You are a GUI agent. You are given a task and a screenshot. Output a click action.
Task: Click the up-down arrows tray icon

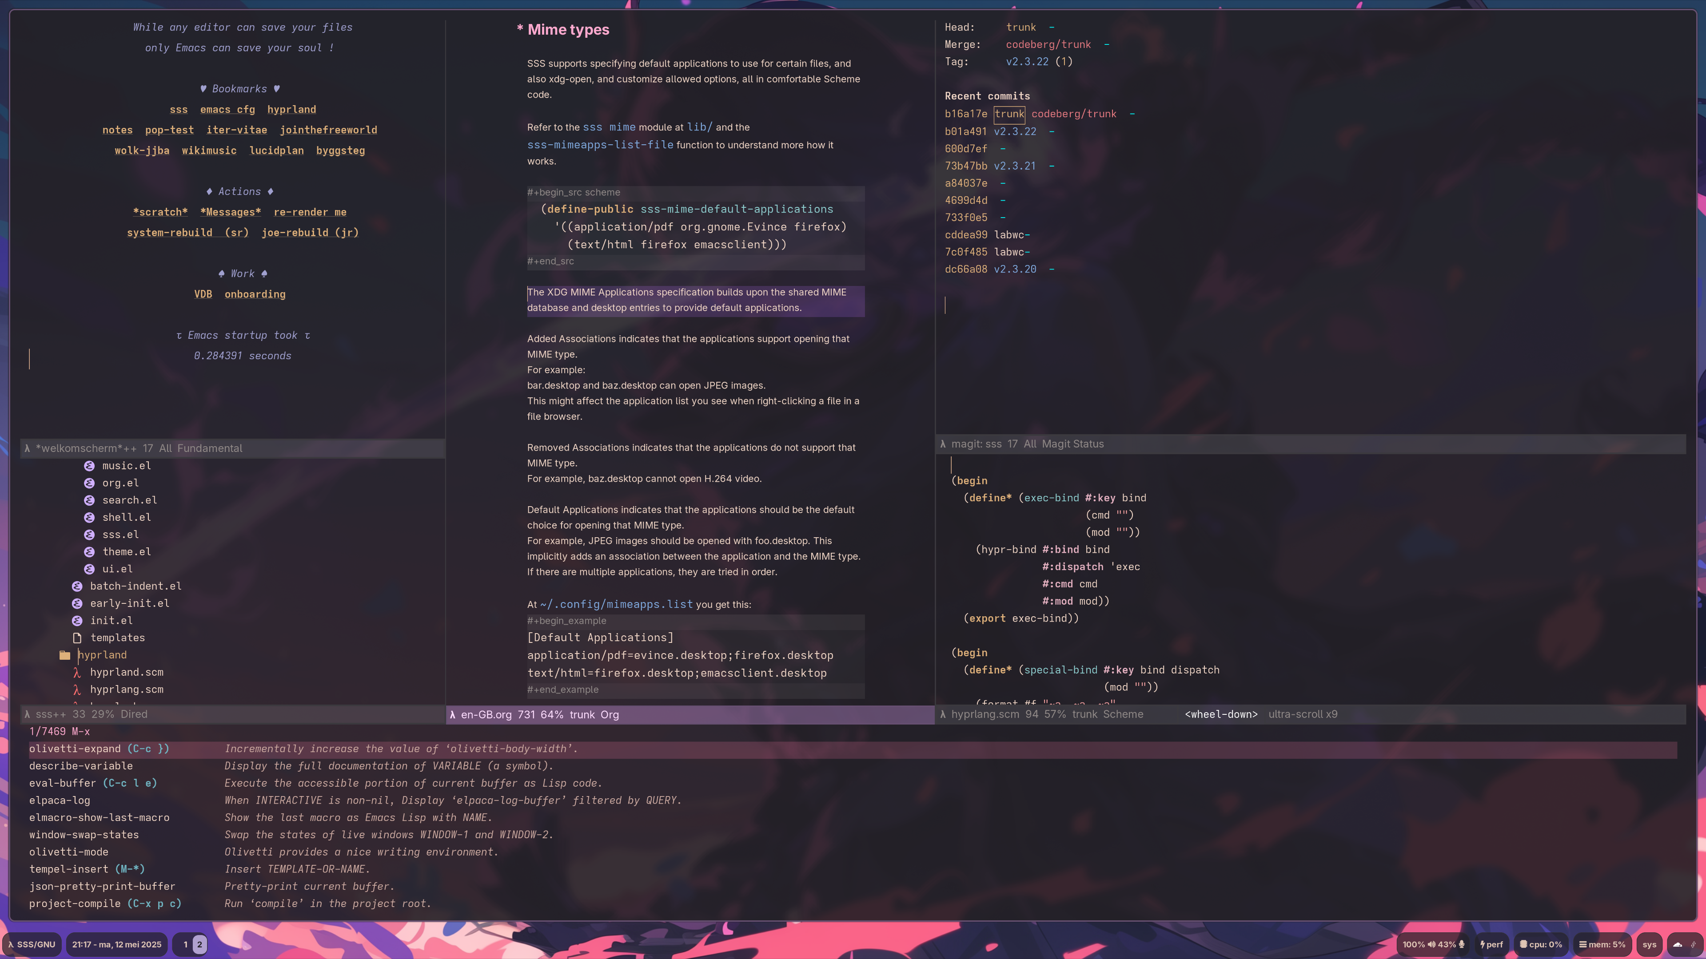1694,944
